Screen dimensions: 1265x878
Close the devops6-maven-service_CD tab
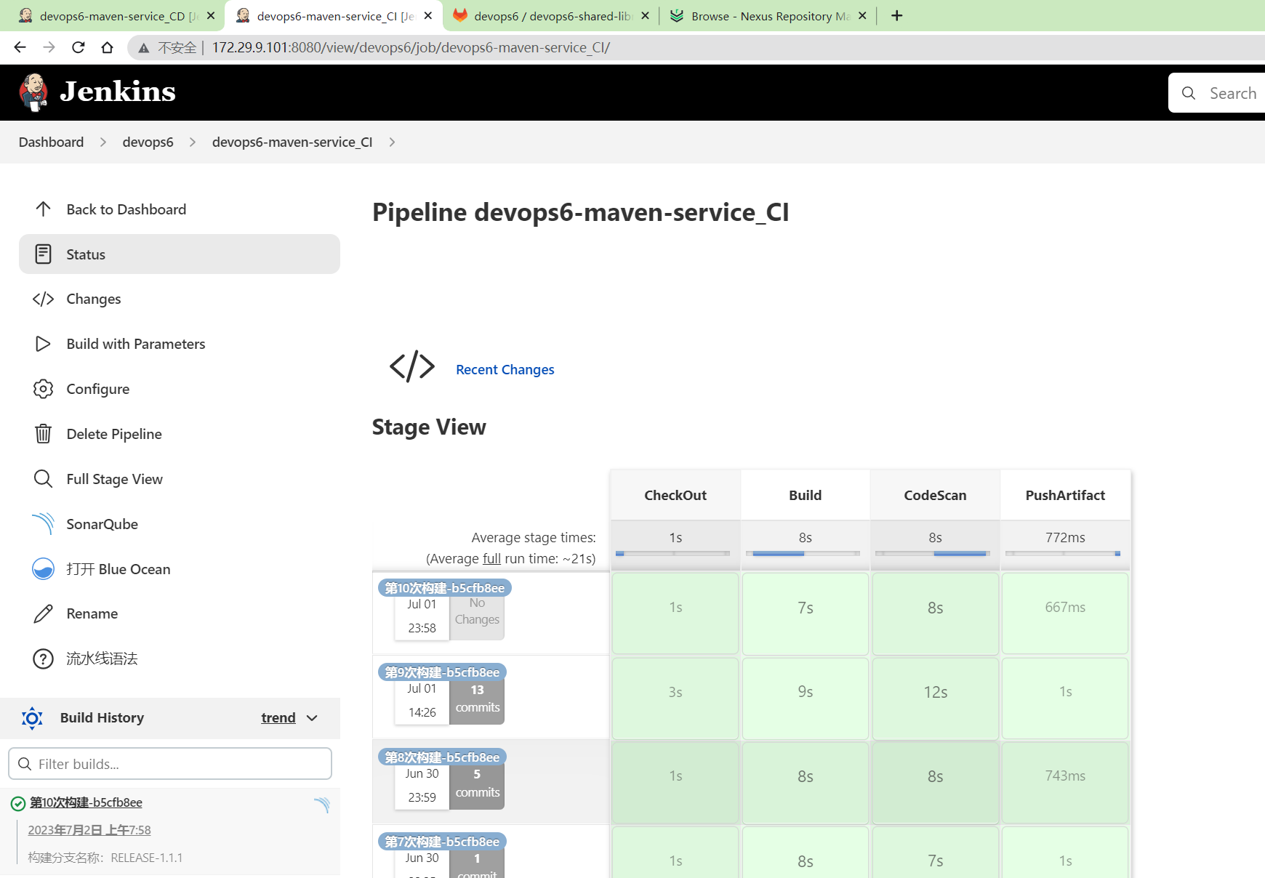click(211, 15)
